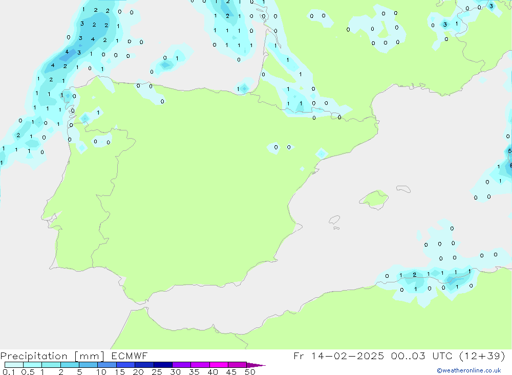Pick the 35–40 mm legend color box

click(x=200, y=365)
